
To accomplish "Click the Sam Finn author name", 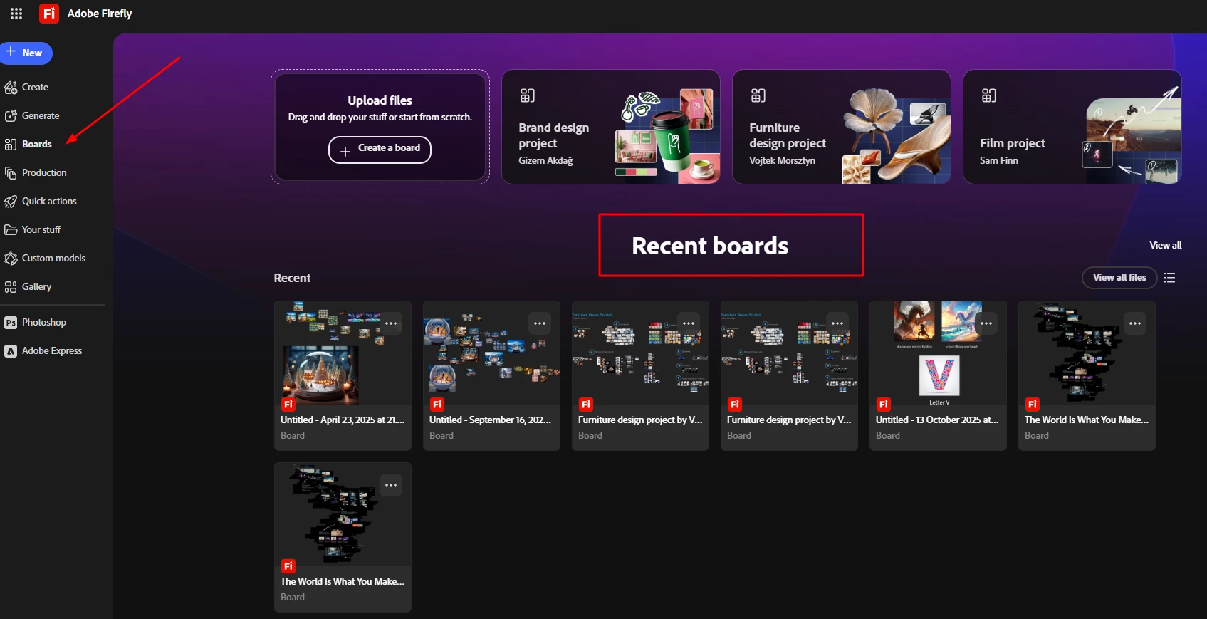I will tap(999, 161).
